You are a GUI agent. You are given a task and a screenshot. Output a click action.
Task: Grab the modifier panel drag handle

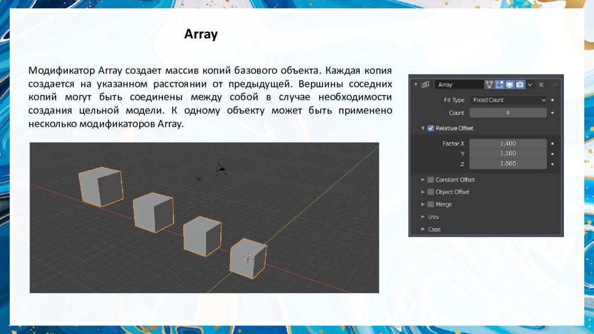click(555, 85)
